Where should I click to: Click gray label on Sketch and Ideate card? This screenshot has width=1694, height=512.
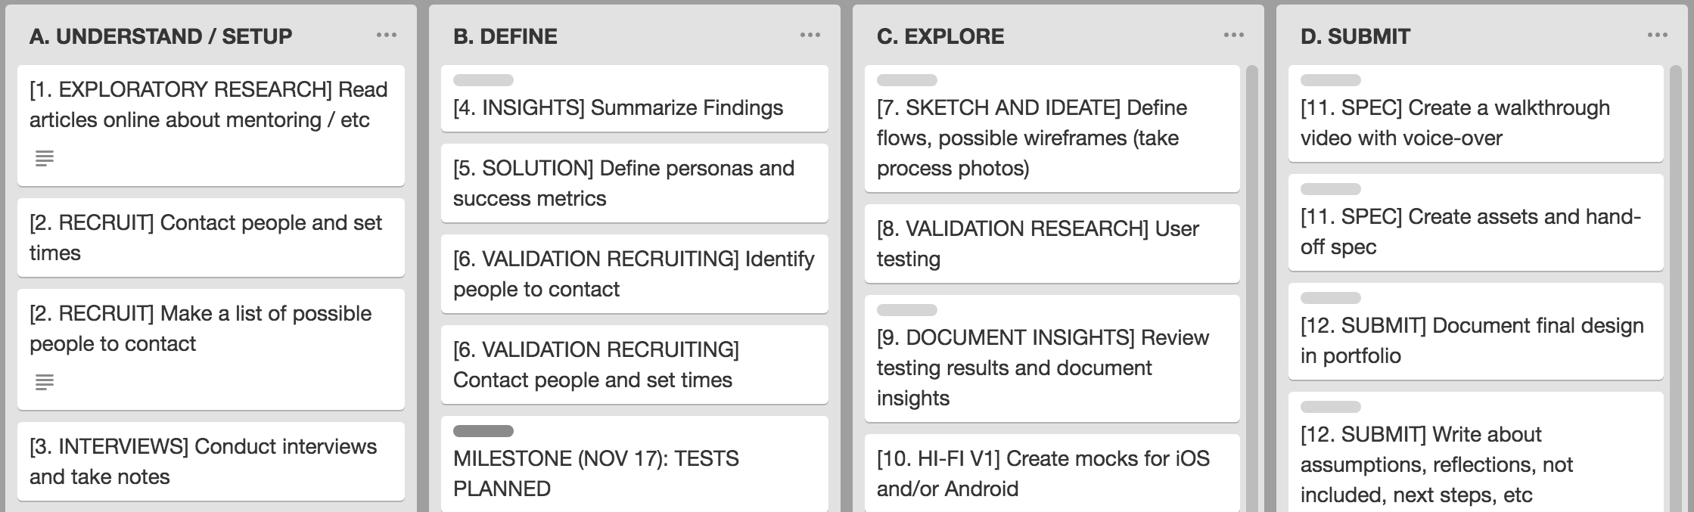click(x=907, y=80)
